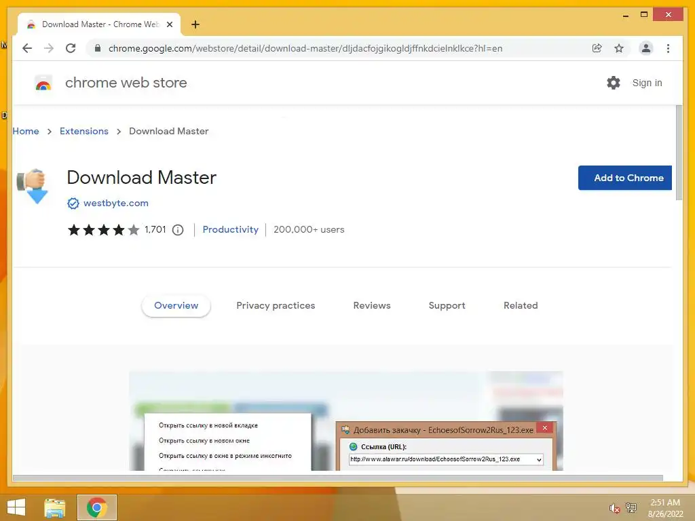Click the extension screenshot preview image
Viewport: 695px width, 521px height.
pyautogui.click(x=345, y=421)
